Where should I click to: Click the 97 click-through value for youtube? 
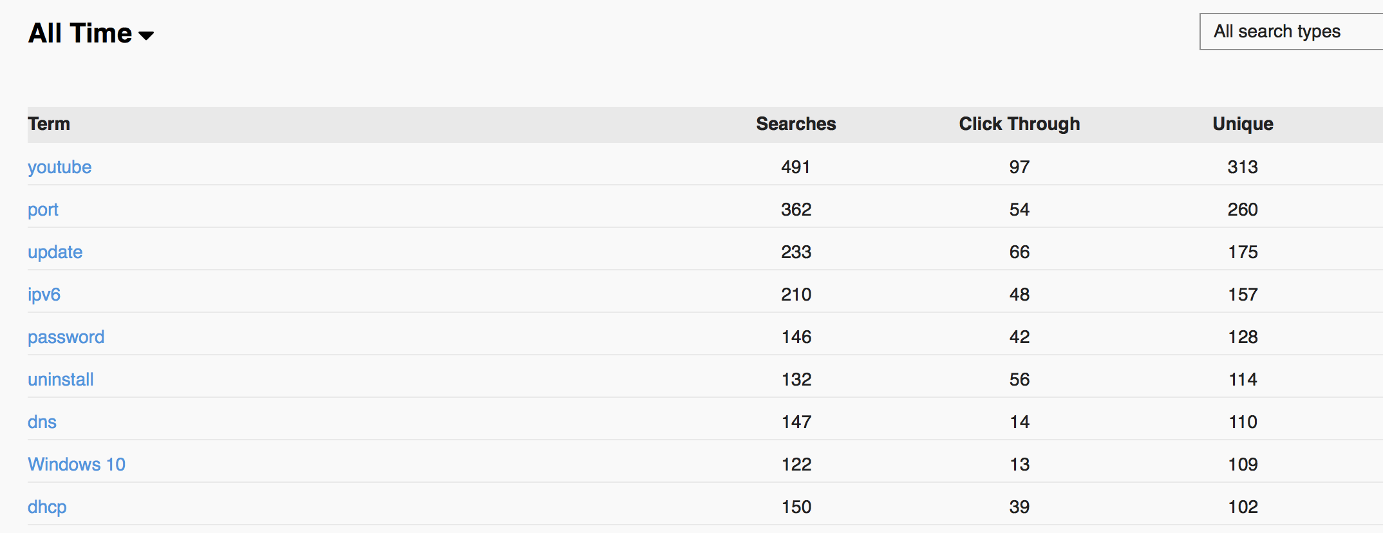pyautogui.click(x=1019, y=167)
